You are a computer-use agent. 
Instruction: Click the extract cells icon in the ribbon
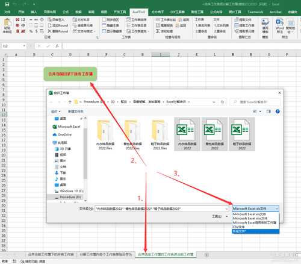coord(237,31)
